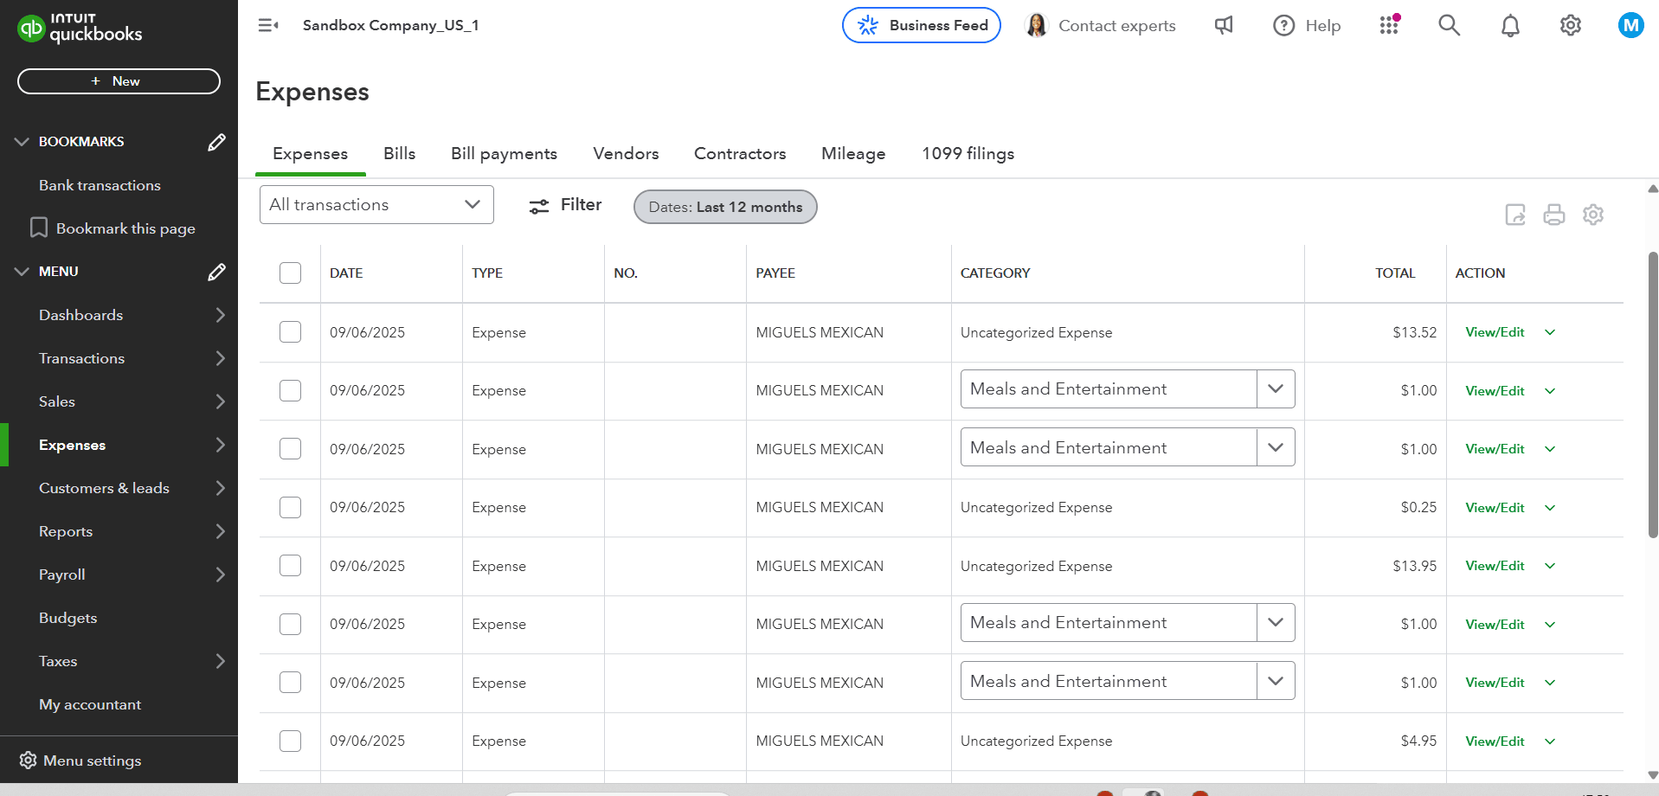
Task: Switch to the 1099 filings tab
Action: (968, 153)
